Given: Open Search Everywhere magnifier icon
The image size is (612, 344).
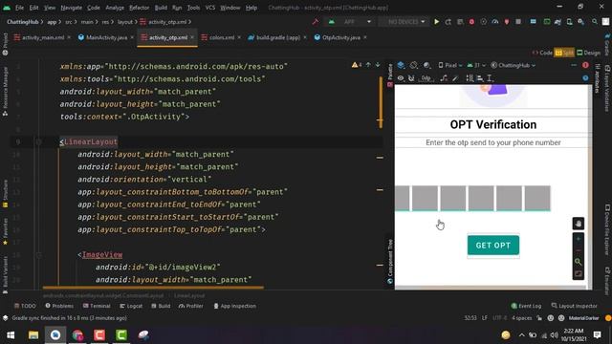Looking at the screenshot, I should pyautogui.click(x=595, y=22).
